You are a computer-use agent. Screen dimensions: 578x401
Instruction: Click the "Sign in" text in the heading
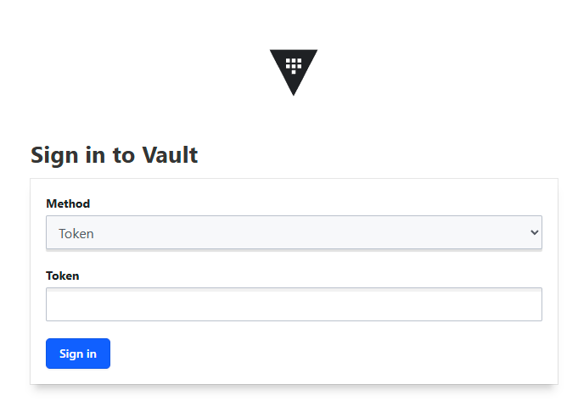pyautogui.click(x=68, y=155)
